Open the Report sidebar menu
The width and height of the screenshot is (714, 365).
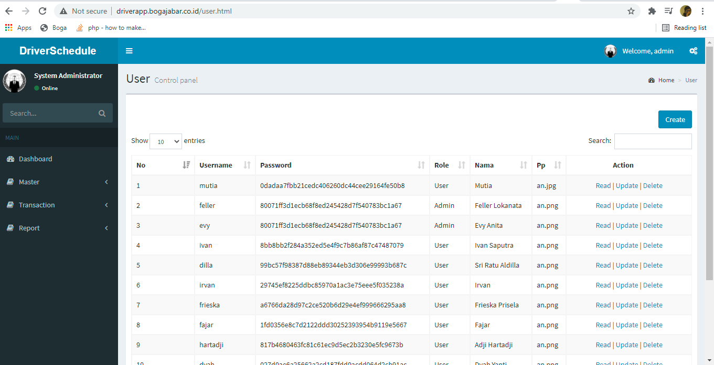(59, 228)
